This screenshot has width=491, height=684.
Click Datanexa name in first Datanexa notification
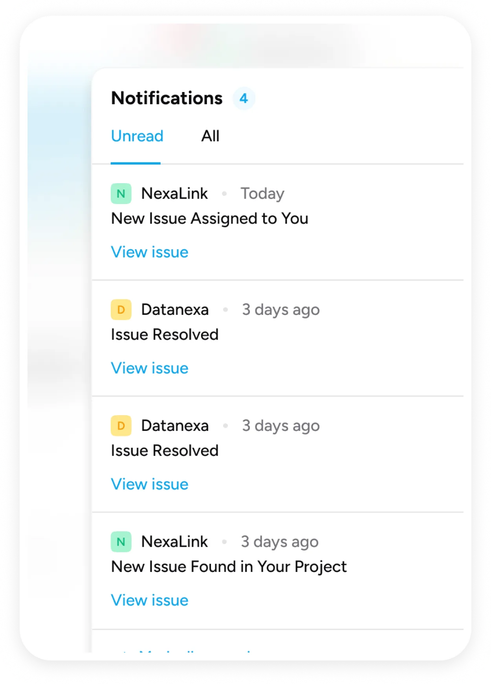click(x=175, y=310)
